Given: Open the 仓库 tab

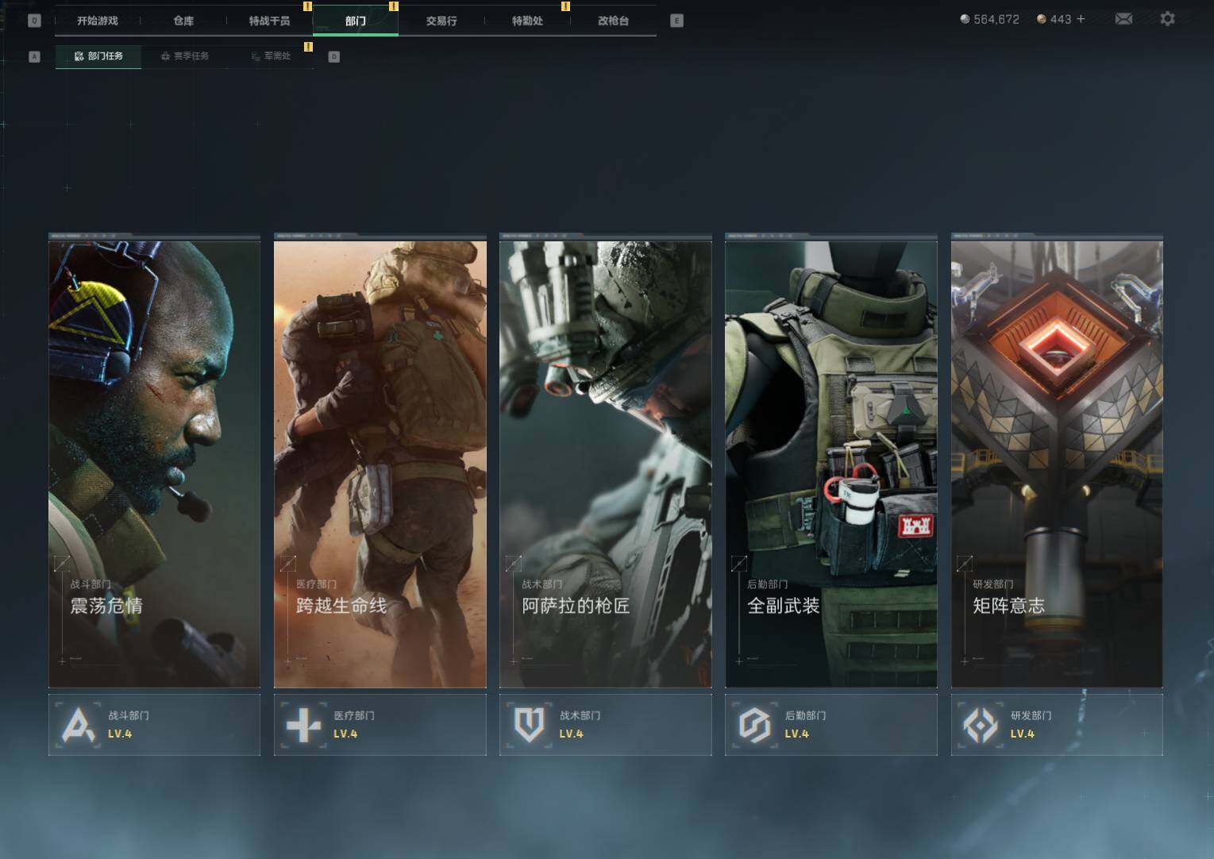Looking at the screenshot, I should (183, 21).
